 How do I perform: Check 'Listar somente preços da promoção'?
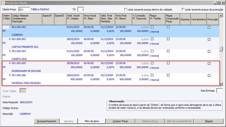click(x=183, y=10)
